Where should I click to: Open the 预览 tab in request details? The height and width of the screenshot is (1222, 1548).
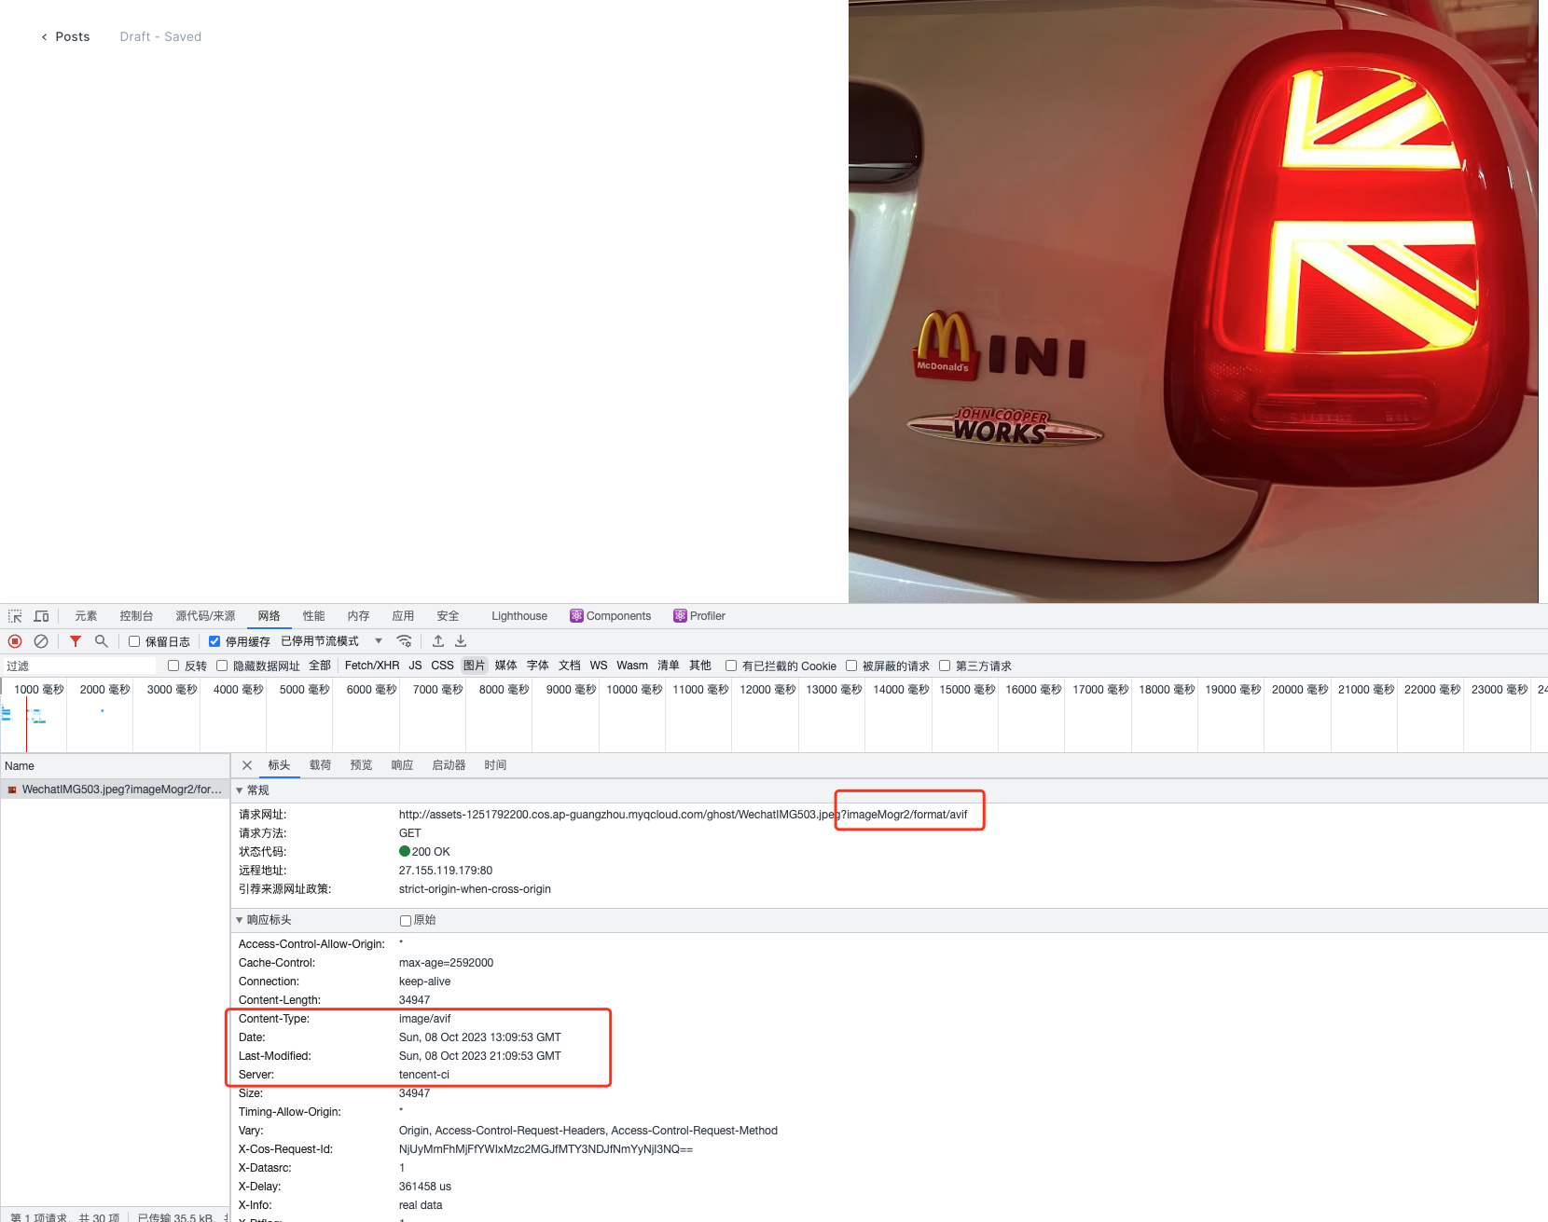click(x=361, y=765)
